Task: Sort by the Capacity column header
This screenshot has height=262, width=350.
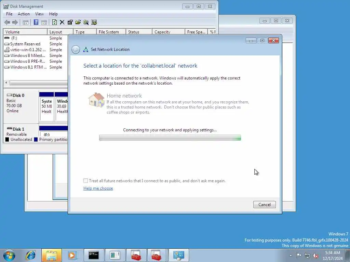Action: pyautogui.click(x=169, y=32)
